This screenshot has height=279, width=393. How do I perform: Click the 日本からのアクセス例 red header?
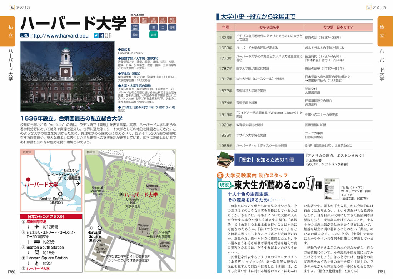tap(51, 216)
